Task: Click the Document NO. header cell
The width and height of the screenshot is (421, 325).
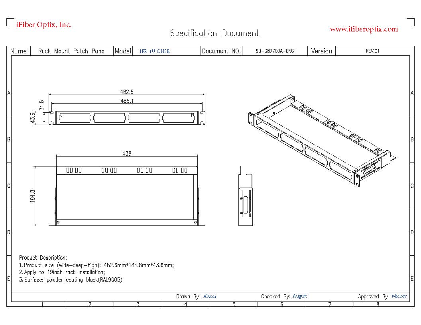Action: (221, 51)
